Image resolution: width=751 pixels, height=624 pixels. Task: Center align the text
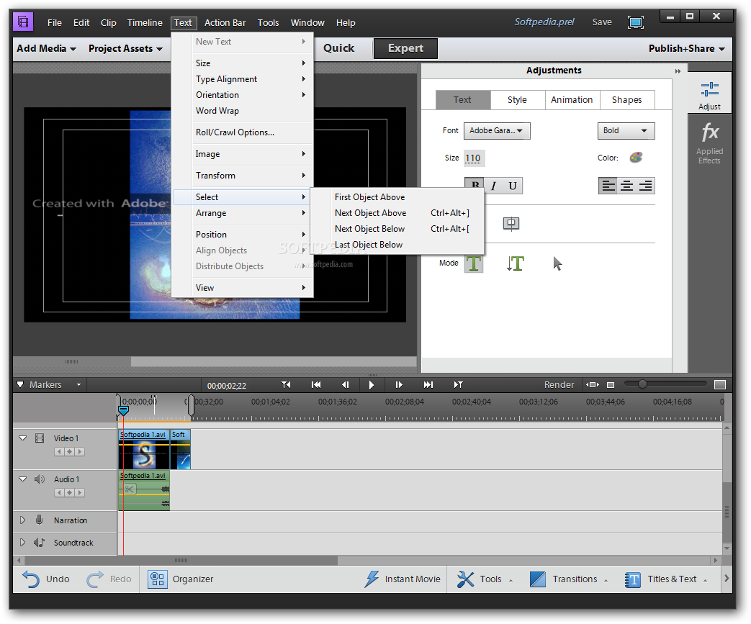[x=626, y=186]
